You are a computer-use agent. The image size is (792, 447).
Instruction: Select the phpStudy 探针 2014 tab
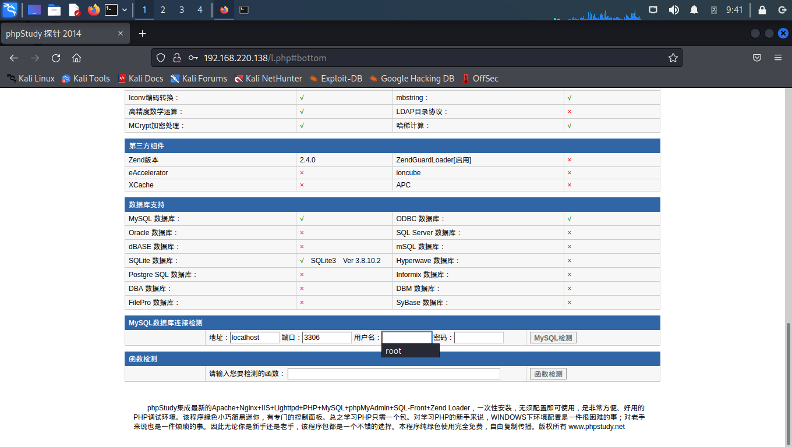[x=65, y=34]
